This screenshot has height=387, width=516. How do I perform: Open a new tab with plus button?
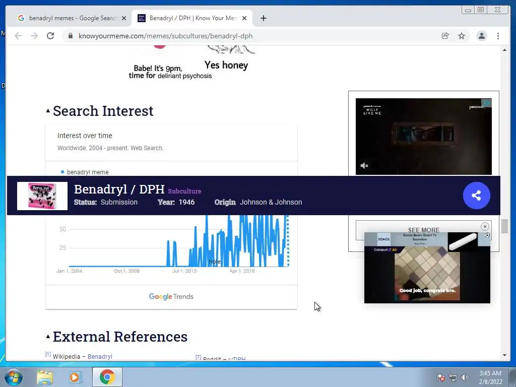pos(263,18)
